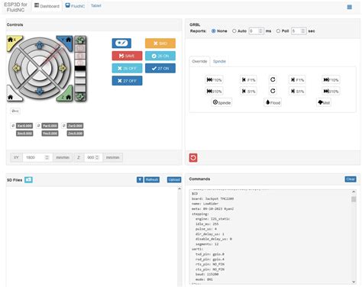Jog X negative with the yellow left arrow
362x287 pixels.
(x=17, y=68)
